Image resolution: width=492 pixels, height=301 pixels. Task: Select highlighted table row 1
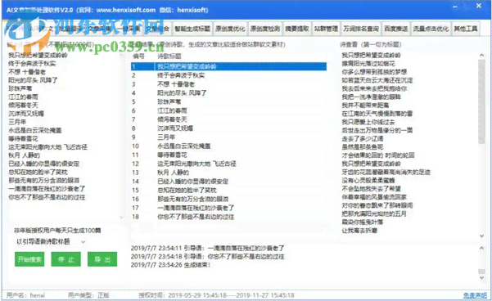(x=228, y=66)
